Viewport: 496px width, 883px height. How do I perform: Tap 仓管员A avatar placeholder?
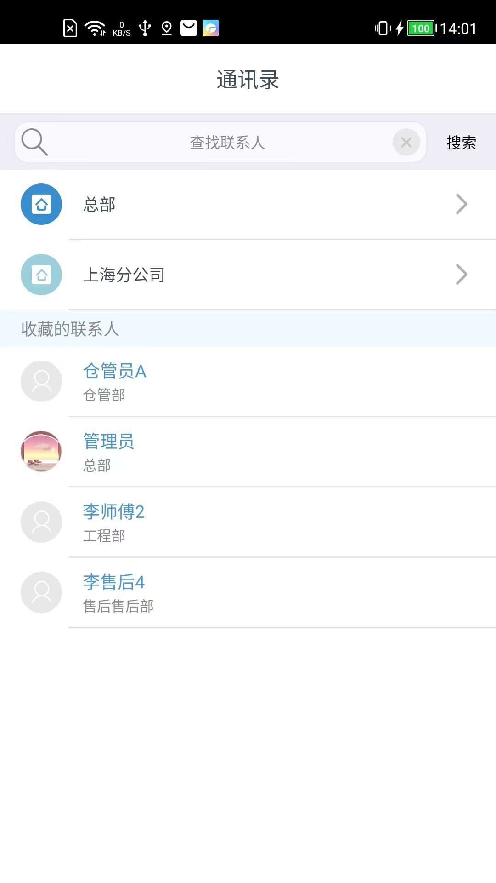(41, 381)
